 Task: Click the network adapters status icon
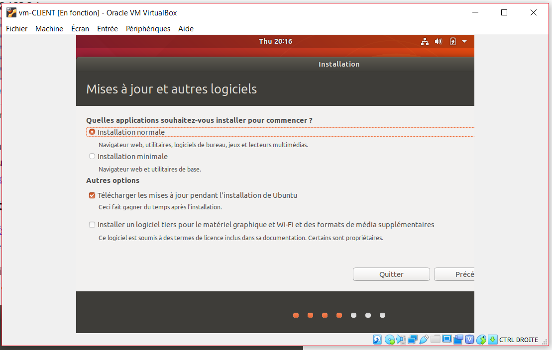[412, 340]
